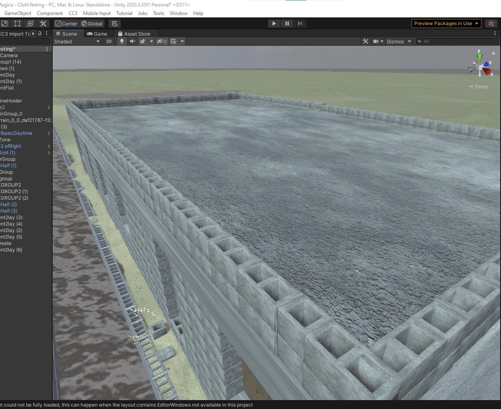Open prefab arrow on e2 row

click(49, 107)
